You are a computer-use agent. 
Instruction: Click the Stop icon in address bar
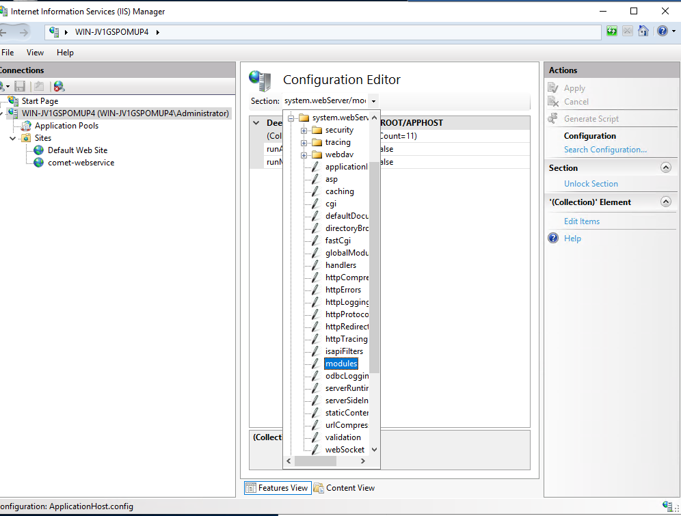click(627, 31)
